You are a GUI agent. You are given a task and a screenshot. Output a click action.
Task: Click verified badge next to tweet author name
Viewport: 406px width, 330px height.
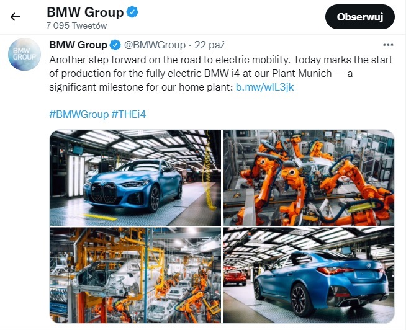coord(115,45)
